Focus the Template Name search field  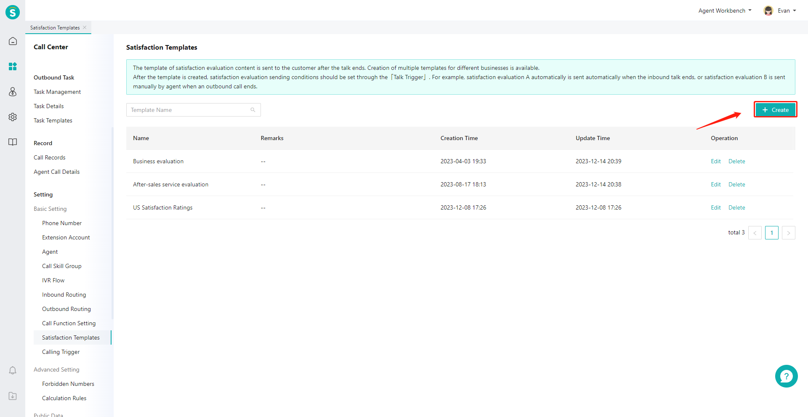pyautogui.click(x=194, y=110)
